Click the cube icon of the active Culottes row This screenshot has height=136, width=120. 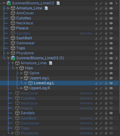pyautogui.click(x=13, y=18)
